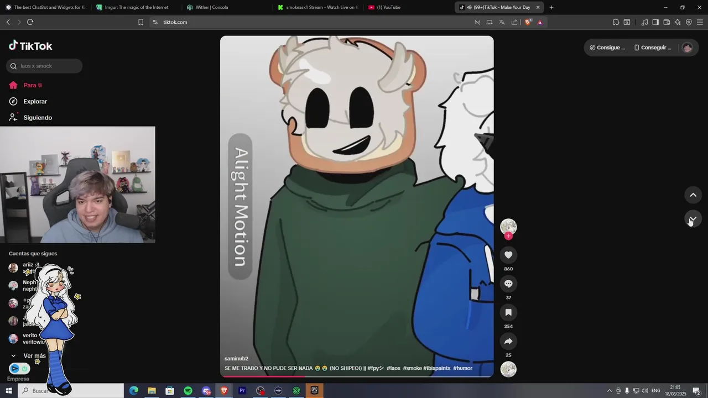Screen dimensions: 708x398
Task: Open the comments with the speech bubble icon
Action: (508, 284)
